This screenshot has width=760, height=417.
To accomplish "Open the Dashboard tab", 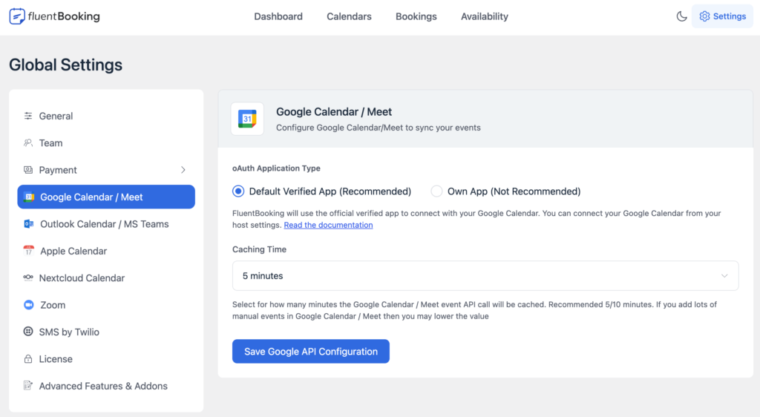I will pos(278,16).
